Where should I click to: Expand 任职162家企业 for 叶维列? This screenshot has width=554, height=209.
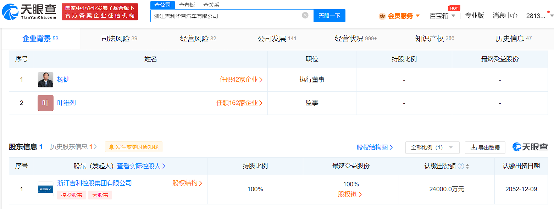[x=239, y=103]
